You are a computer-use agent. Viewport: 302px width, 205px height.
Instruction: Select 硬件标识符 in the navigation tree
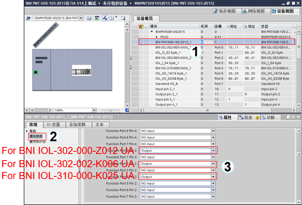37,142
